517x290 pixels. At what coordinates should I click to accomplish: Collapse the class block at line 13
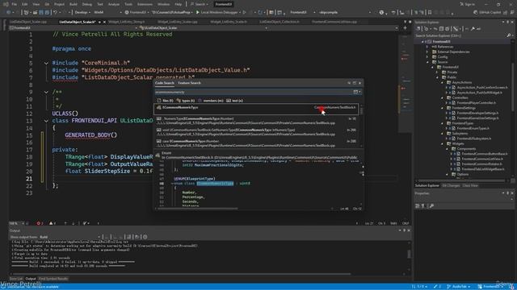[46, 121]
